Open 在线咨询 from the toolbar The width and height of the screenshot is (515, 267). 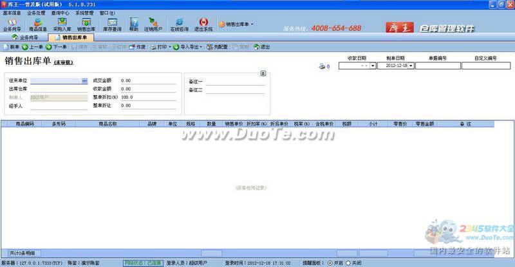[x=179, y=24]
